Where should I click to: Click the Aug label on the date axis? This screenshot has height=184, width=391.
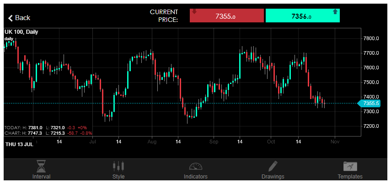tap(152, 142)
